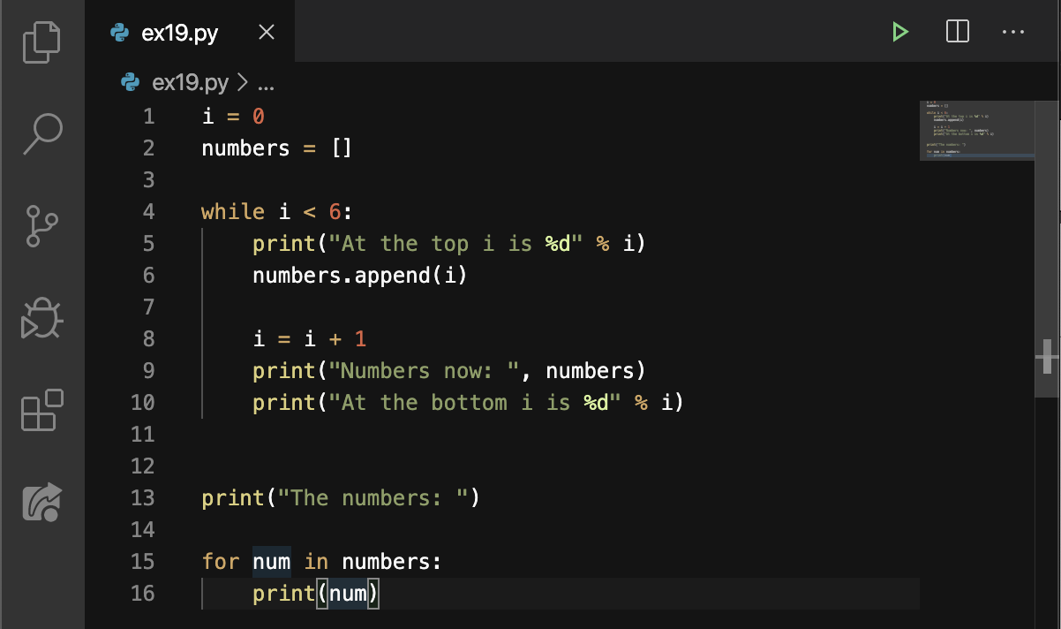Open the Search view icon
1061x629 pixels.
[x=41, y=133]
